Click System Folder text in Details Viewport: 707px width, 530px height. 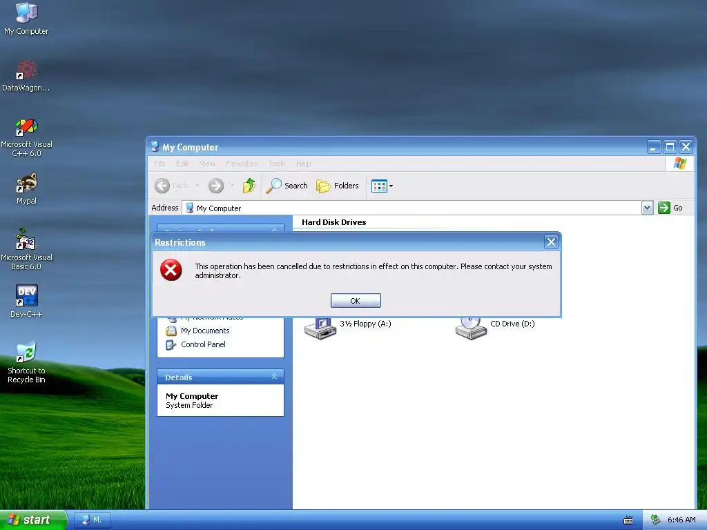[x=189, y=405]
